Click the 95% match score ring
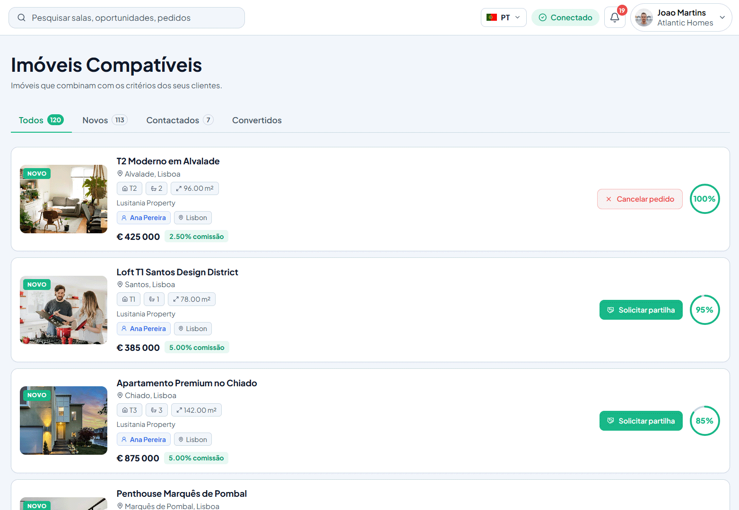Screen dimensions: 739x510 coord(704,310)
